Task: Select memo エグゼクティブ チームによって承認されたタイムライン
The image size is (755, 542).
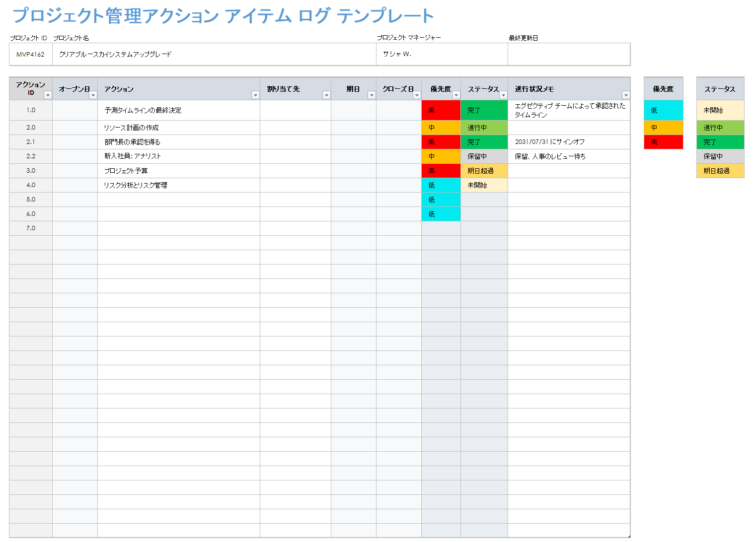Action: pos(569,110)
